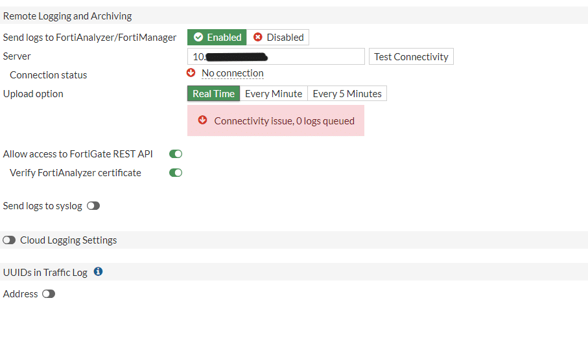Toggle Allow access to FortiGate REST API
This screenshot has width=588, height=342.
pos(176,154)
